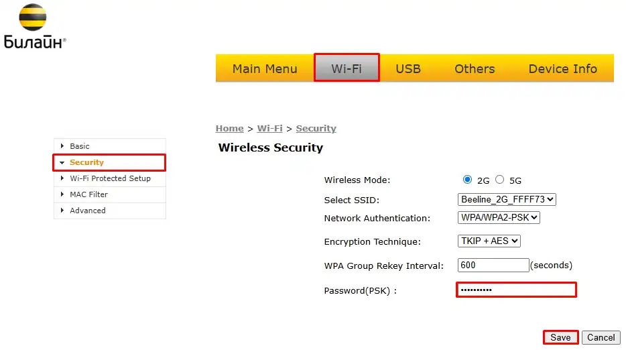Select the 2G wireless mode radio
This screenshot has width=626, height=350.
467,180
